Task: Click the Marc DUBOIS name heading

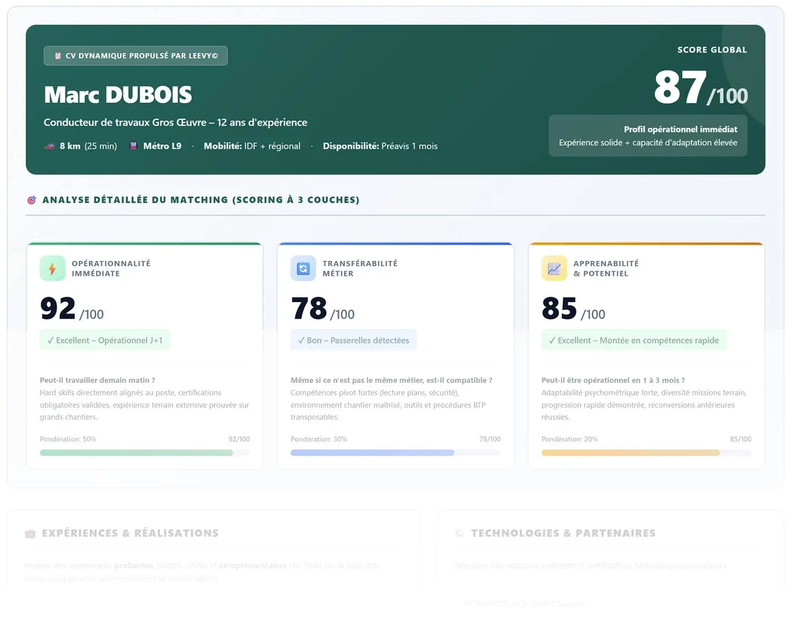Action: tap(118, 94)
